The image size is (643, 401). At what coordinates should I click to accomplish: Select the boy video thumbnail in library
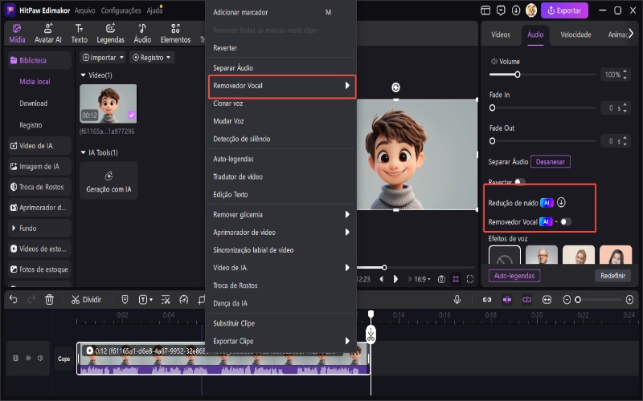108,103
